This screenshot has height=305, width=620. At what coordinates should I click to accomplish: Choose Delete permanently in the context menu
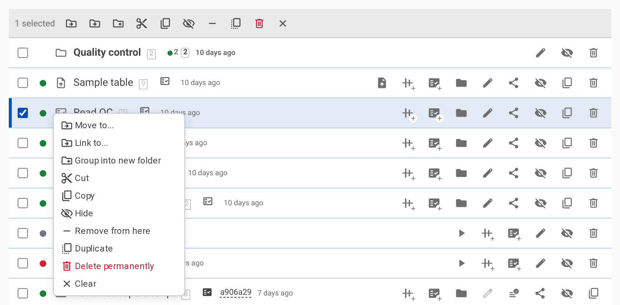[119, 266]
